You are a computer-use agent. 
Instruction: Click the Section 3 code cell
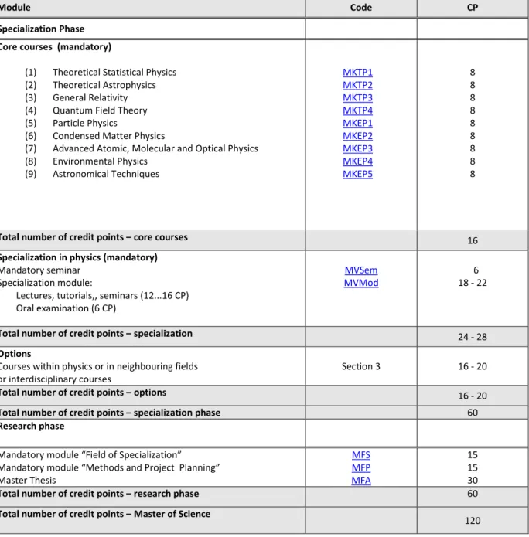(361, 366)
